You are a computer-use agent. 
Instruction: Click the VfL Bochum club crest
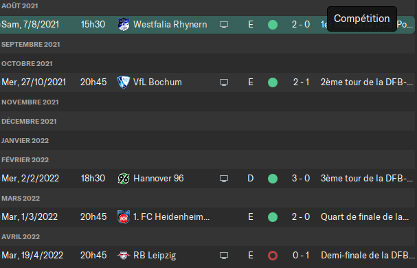pos(124,82)
